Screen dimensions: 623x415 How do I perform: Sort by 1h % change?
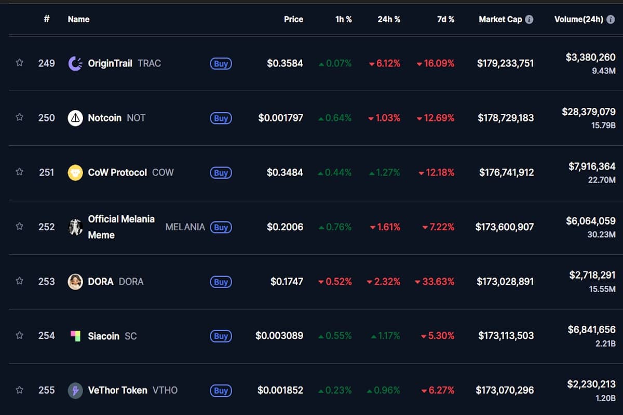(x=343, y=19)
